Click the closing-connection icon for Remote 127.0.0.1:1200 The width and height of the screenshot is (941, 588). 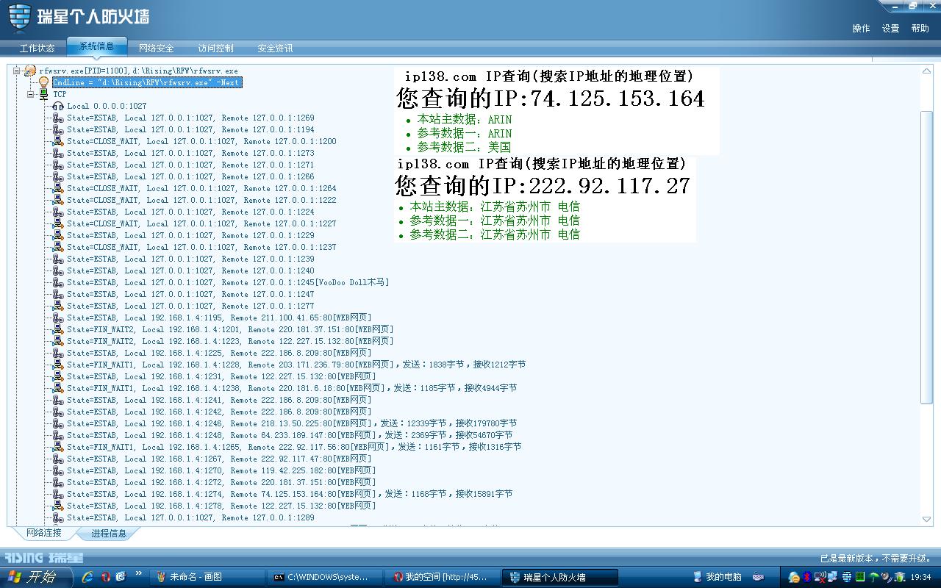tap(58, 141)
